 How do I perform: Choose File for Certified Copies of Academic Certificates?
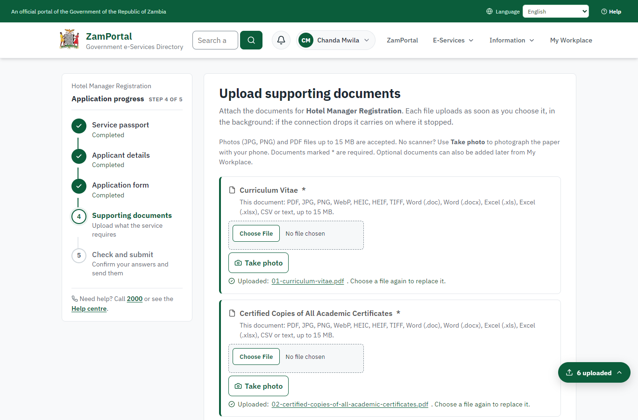(256, 357)
